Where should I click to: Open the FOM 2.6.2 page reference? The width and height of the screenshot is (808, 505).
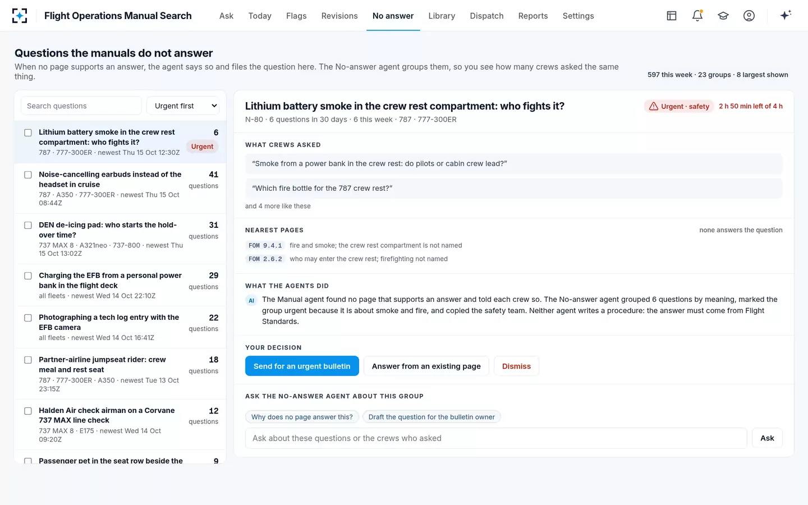pyautogui.click(x=265, y=259)
